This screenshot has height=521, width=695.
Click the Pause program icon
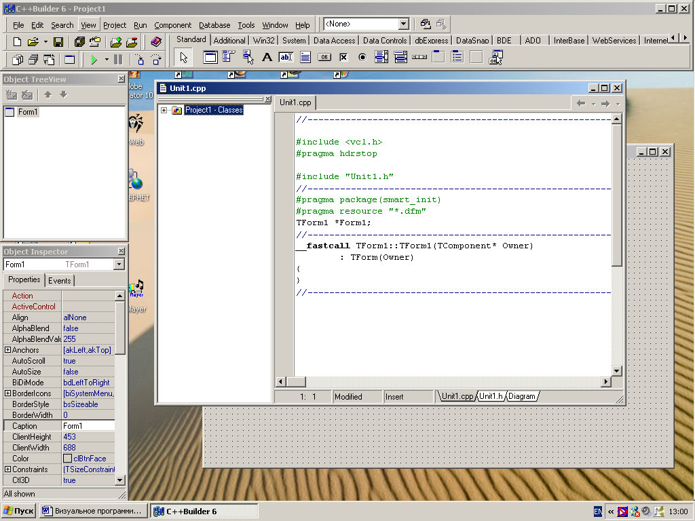[118, 60]
